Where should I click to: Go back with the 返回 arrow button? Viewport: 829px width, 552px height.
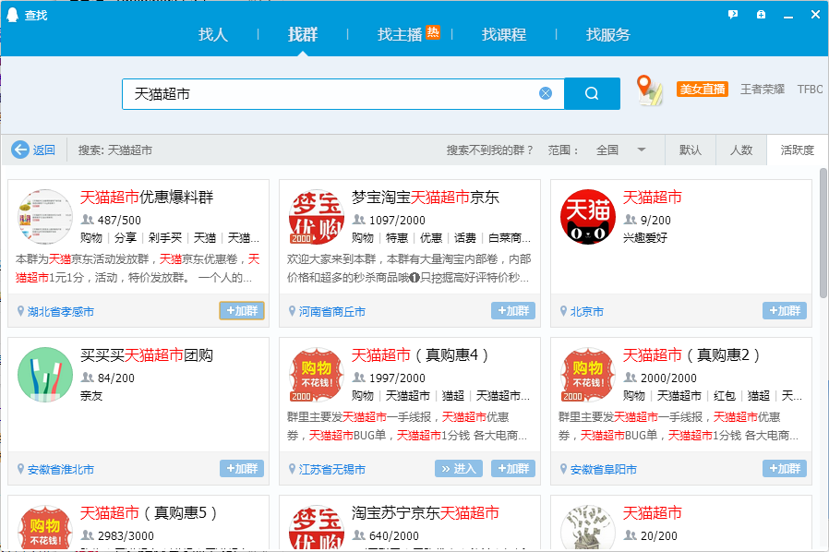pos(33,150)
